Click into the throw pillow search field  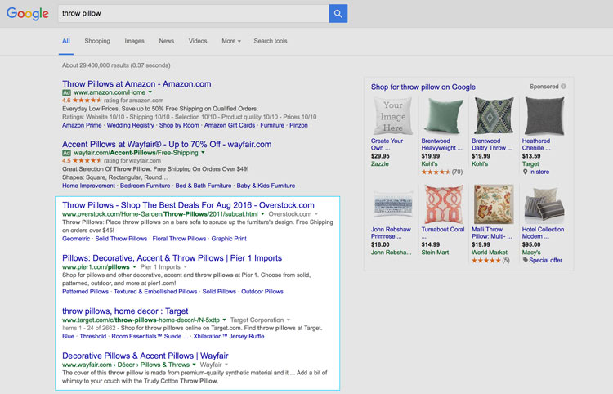(194, 14)
